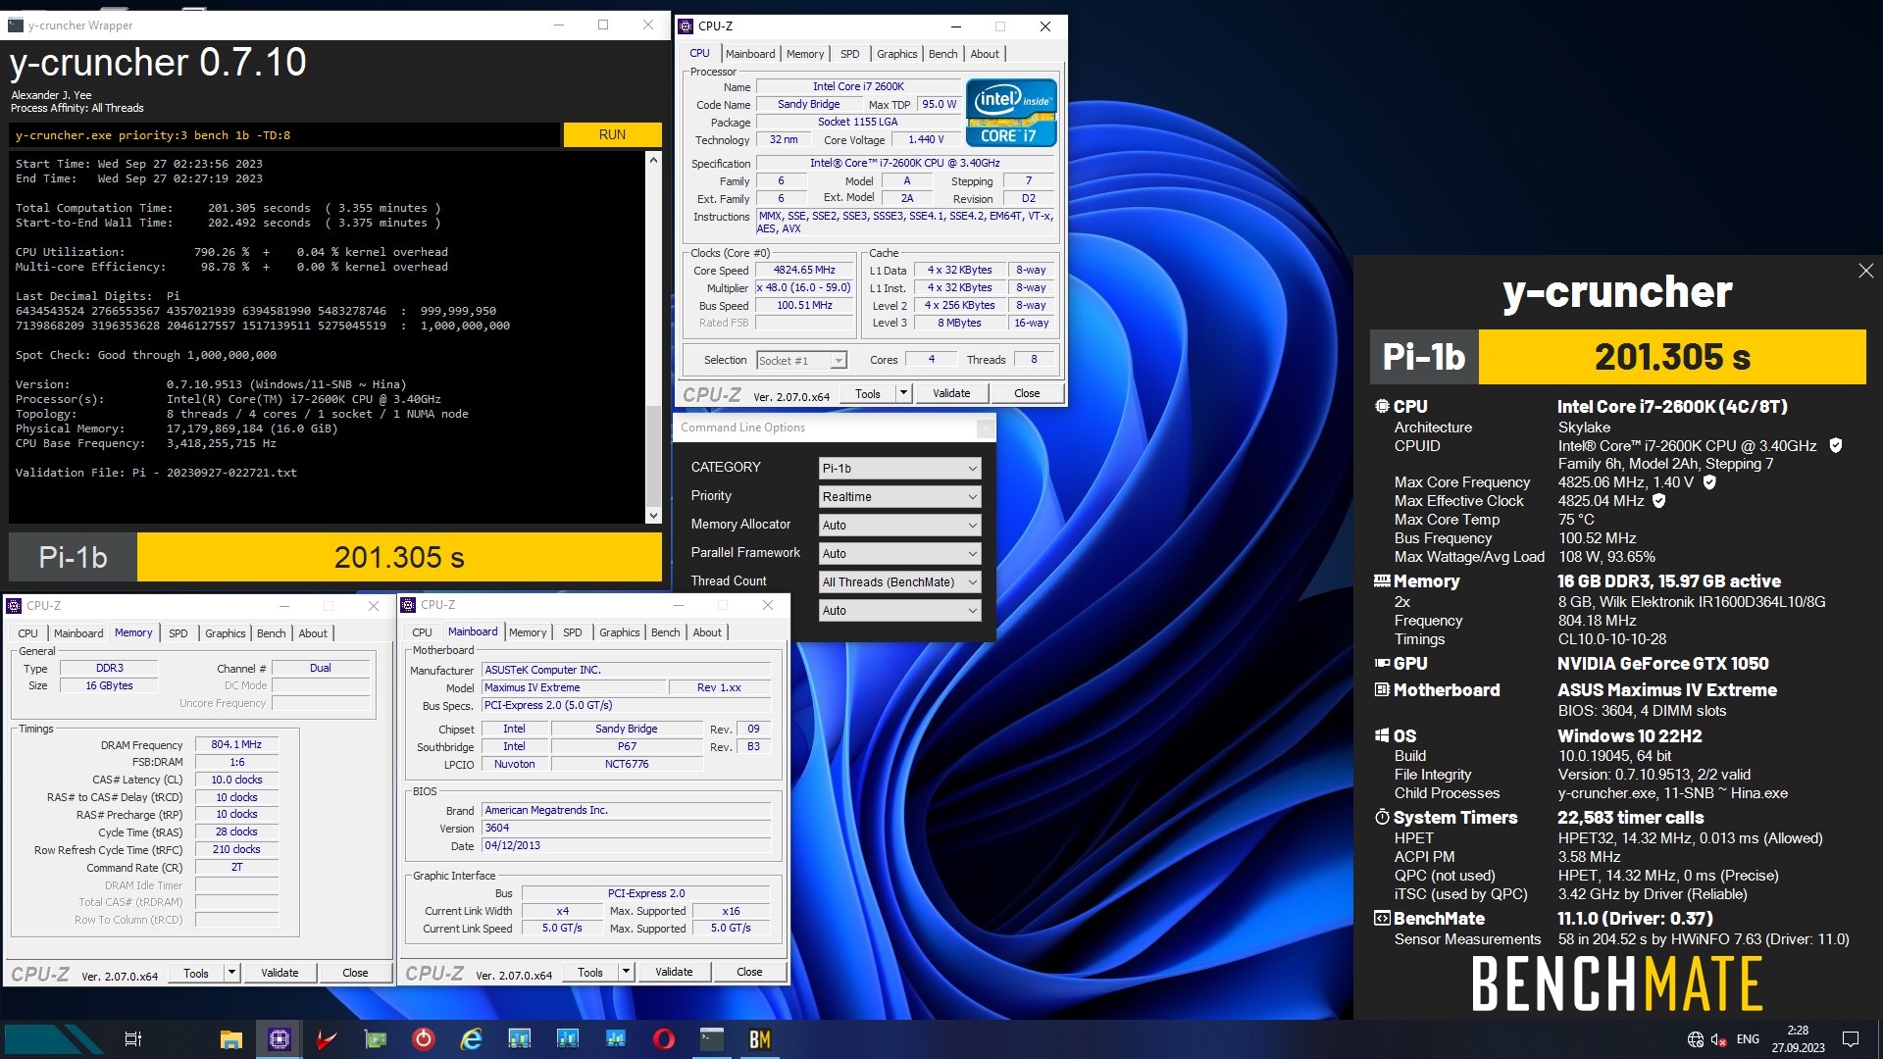Click the green graphics card taskbar icon
The image size is (1883, 1059).
pos(376,1039)
